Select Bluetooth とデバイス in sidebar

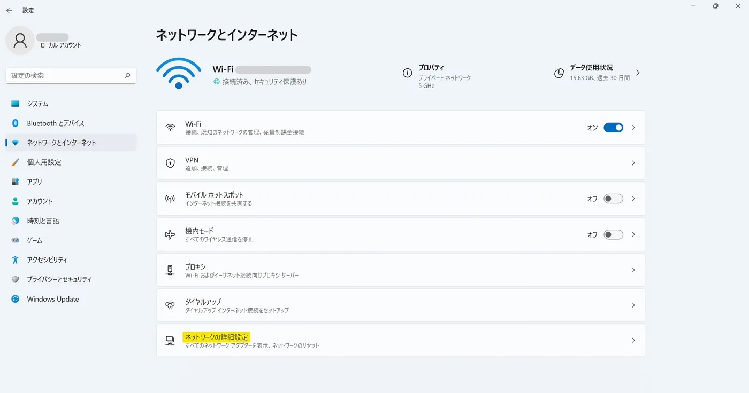pos(71,123)
